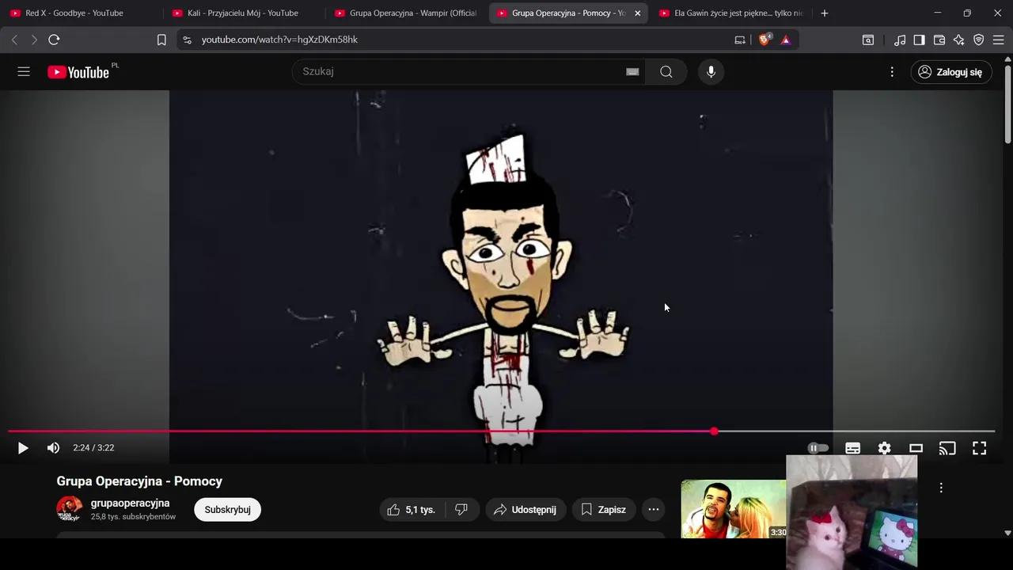Turn on subtitles with the captions button
The height and width of the screenshot is (570, 1013).
pos(852,448)
